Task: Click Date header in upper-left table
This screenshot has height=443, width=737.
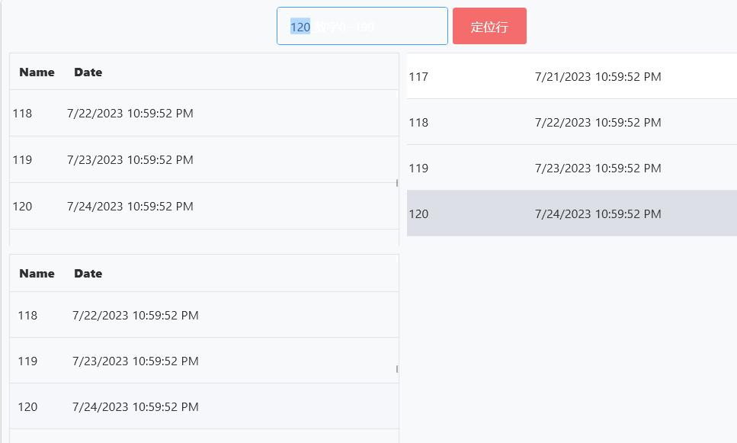Action: [x=88, y=72]
